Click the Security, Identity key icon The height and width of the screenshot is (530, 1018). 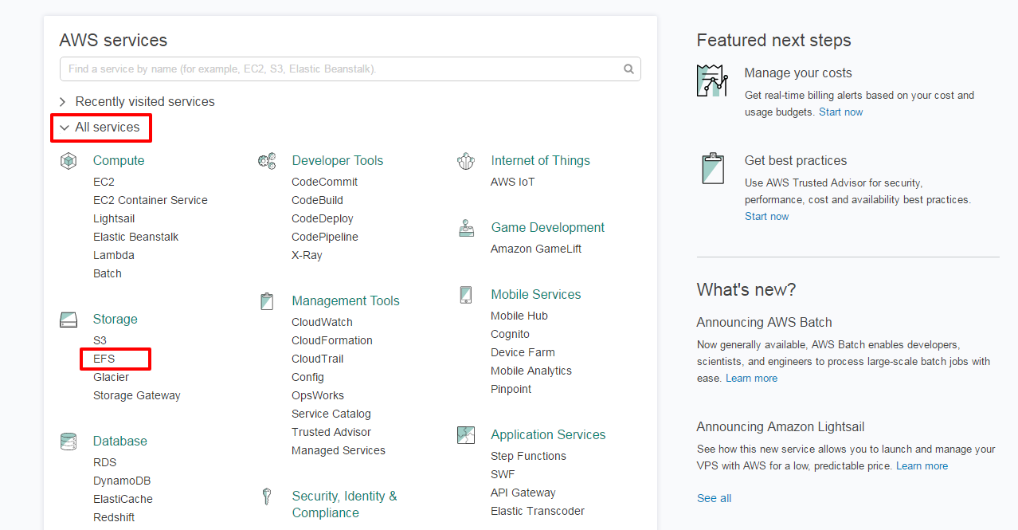coord(267,497)
